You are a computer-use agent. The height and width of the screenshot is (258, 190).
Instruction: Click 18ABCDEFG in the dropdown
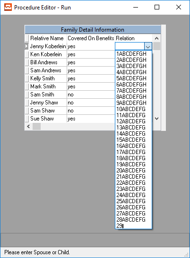133,158
